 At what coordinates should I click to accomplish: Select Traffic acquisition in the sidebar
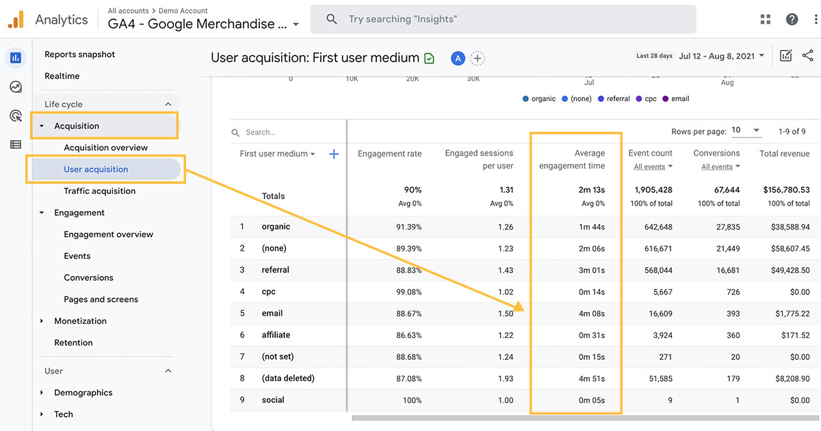[100, 191]
